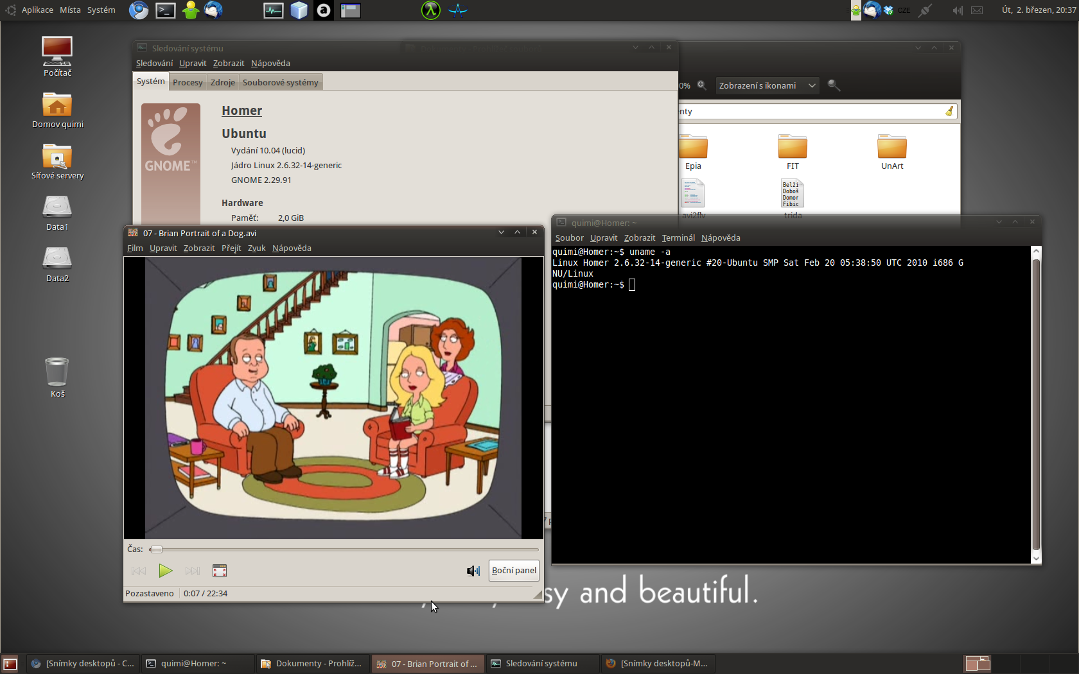Switch to quimi@Homer taskbar button
This screenshot has width=1079, height=674.
pos(197,664)
